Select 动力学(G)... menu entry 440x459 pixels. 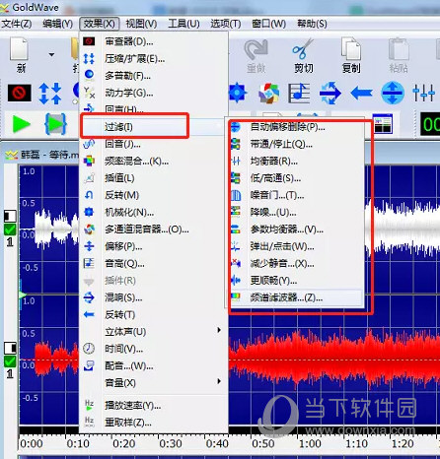[153, 93]
